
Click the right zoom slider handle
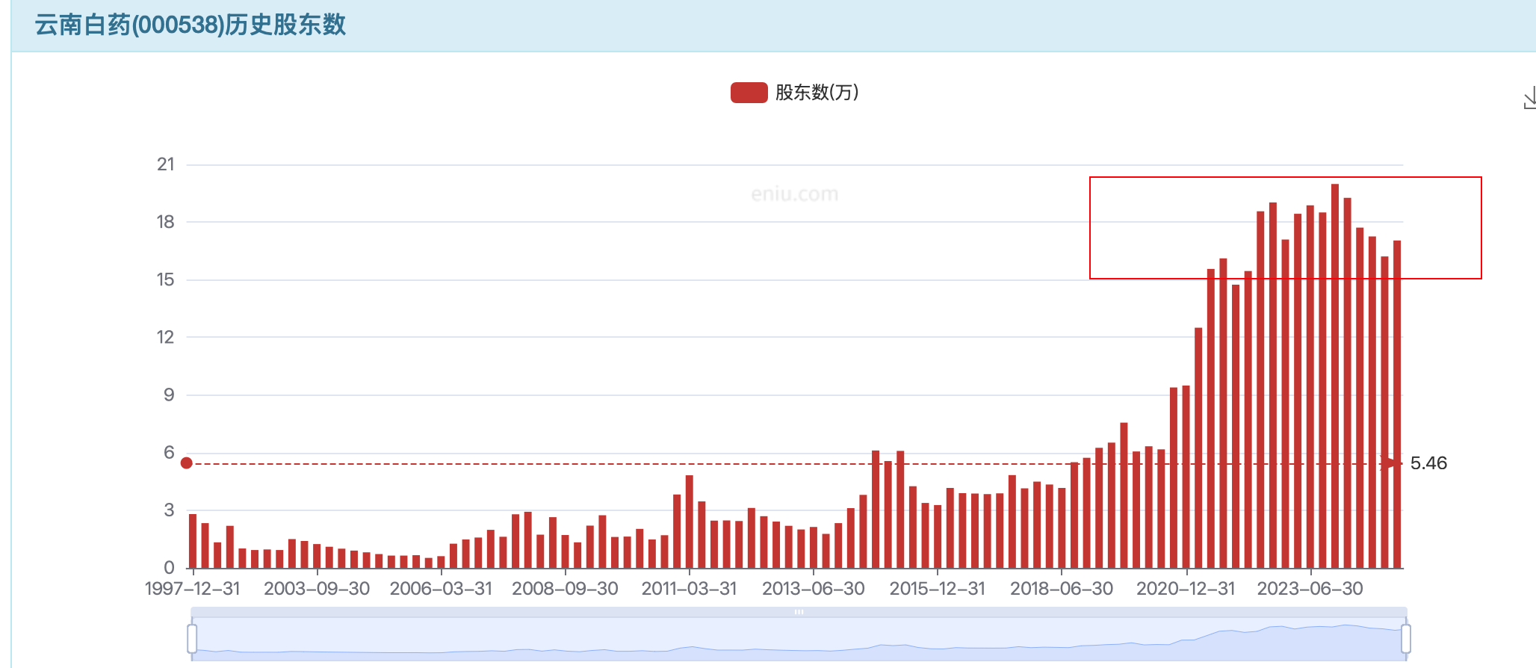pyautogui.click(x=1406, y=639)
